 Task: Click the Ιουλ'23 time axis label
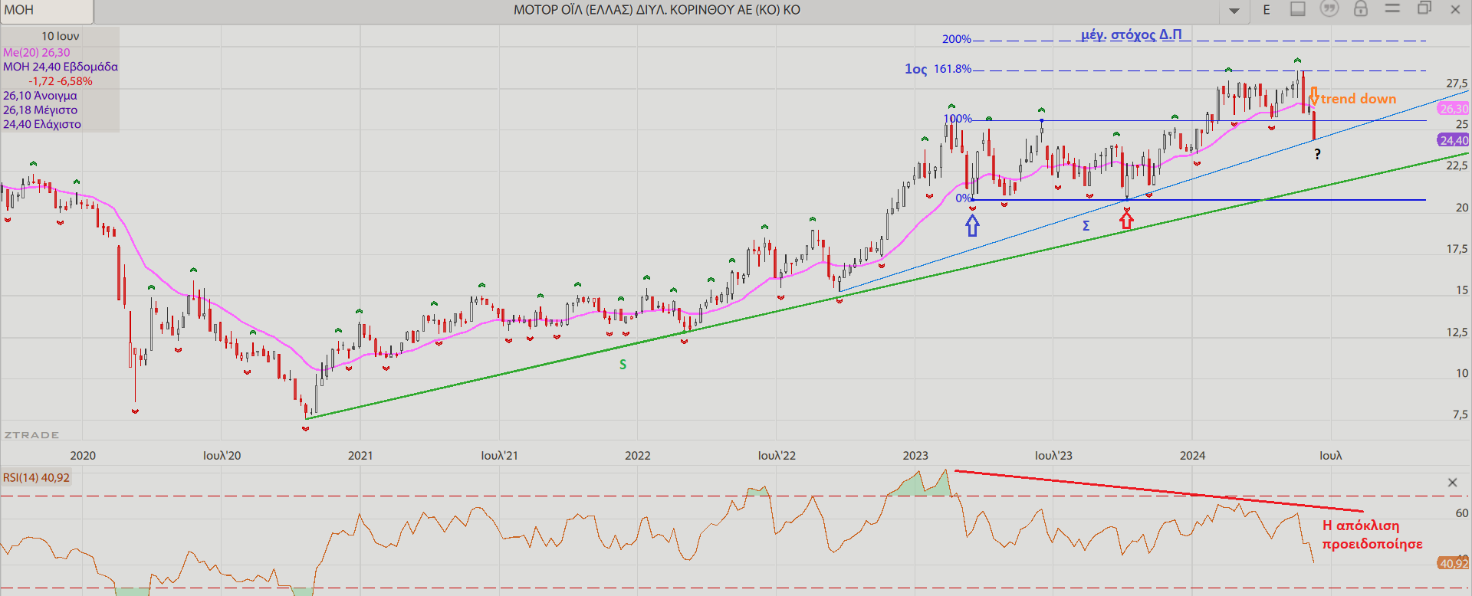tap(1053, 456)
